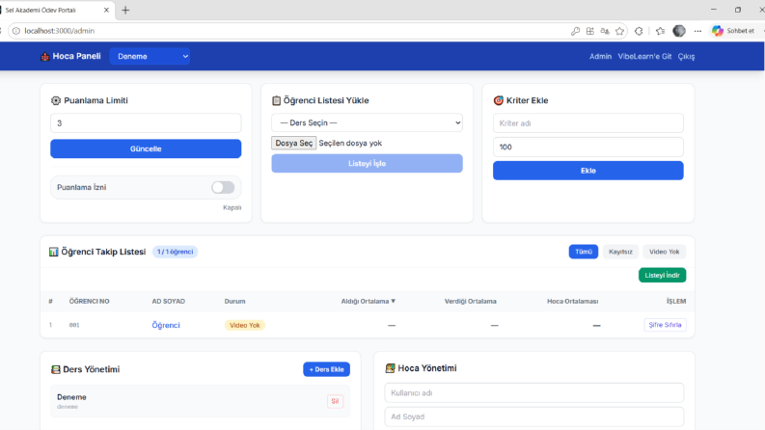Select the Kayıtsız filter tab
Image resolution: width=765 pixels, height=430 pixels.
(x=620, y=252)
